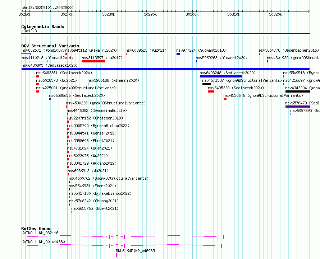320x259 pixels.
Task: Click the red bar under nsv3113597 (Lu2017)
Action: pyautogui.click(x=94, y=61)
